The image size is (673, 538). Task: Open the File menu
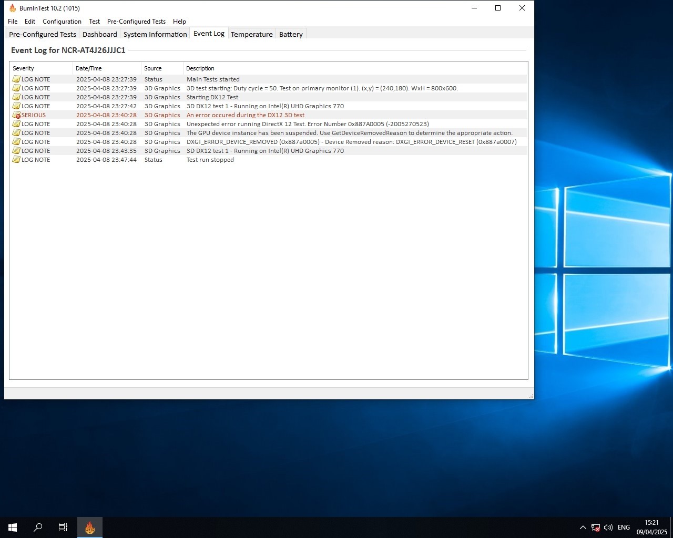click(13, 22)
